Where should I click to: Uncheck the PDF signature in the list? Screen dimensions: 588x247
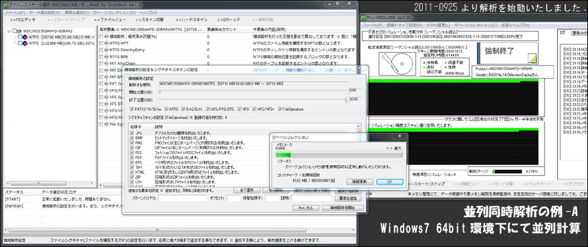[131, 157]
